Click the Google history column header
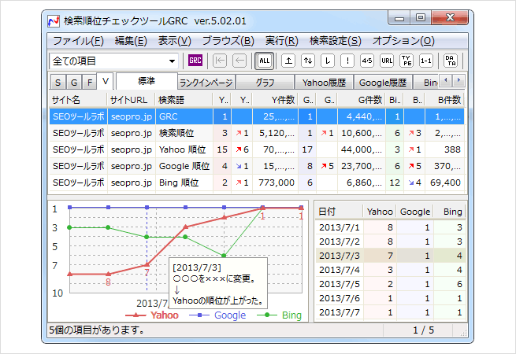 (415, 212)
